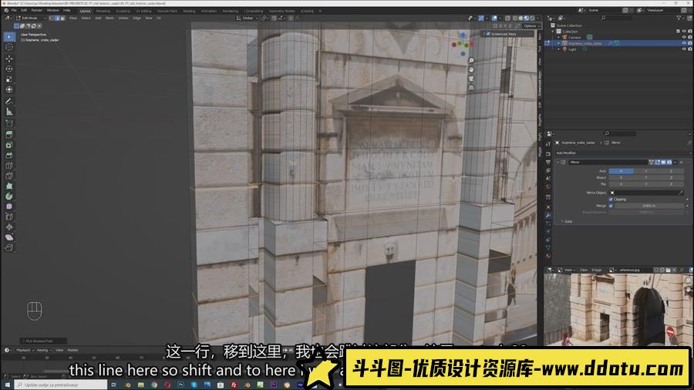Select the Measure tool
This screenshot has width=694, height=390.
click(x=8, y=112)
